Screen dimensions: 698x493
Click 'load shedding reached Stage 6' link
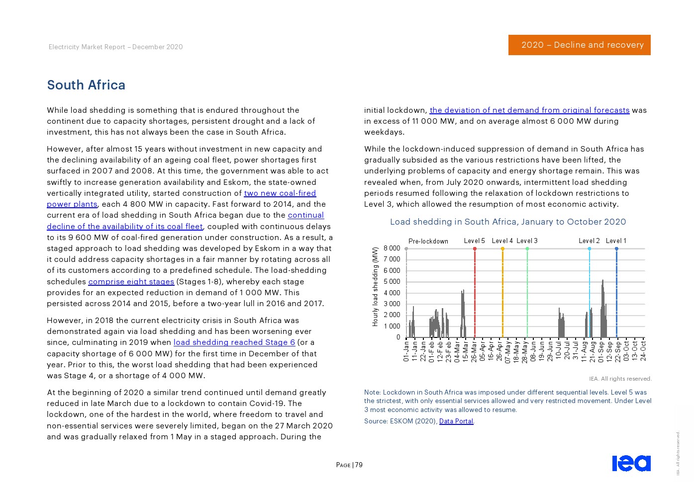point(234,342)
